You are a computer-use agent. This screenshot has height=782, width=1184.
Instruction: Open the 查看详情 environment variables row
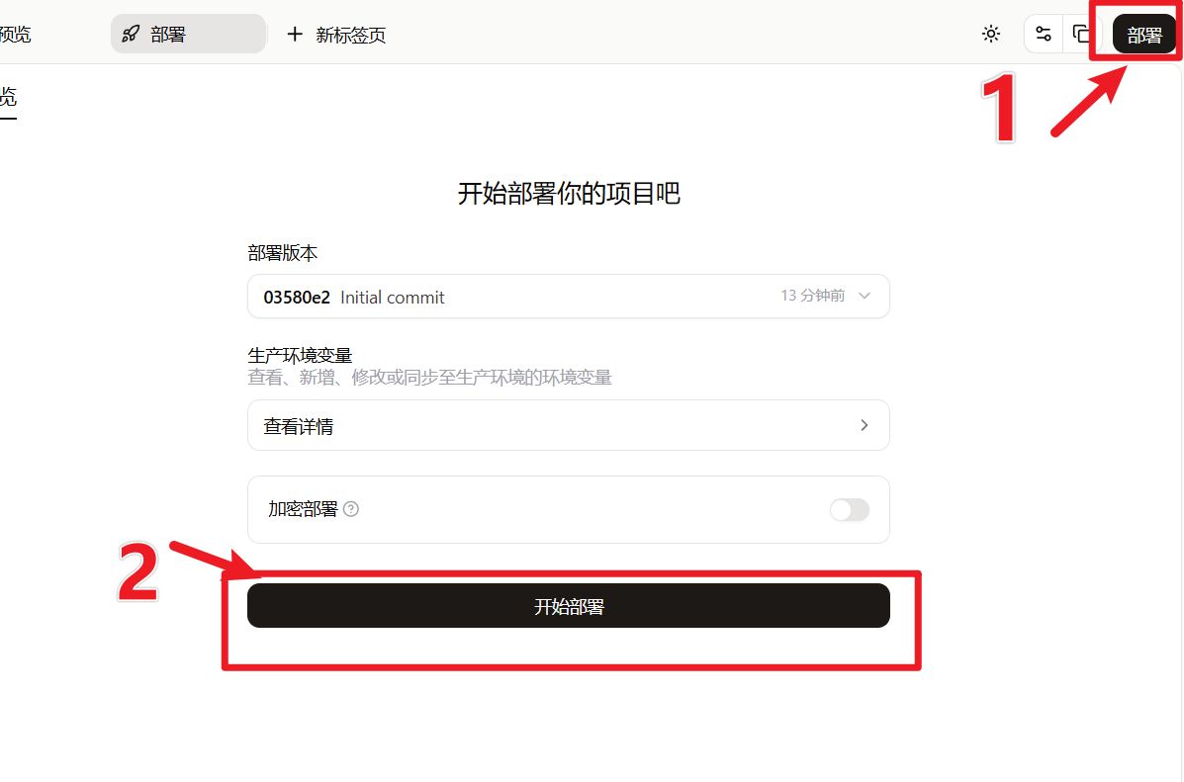coord(569,426)
